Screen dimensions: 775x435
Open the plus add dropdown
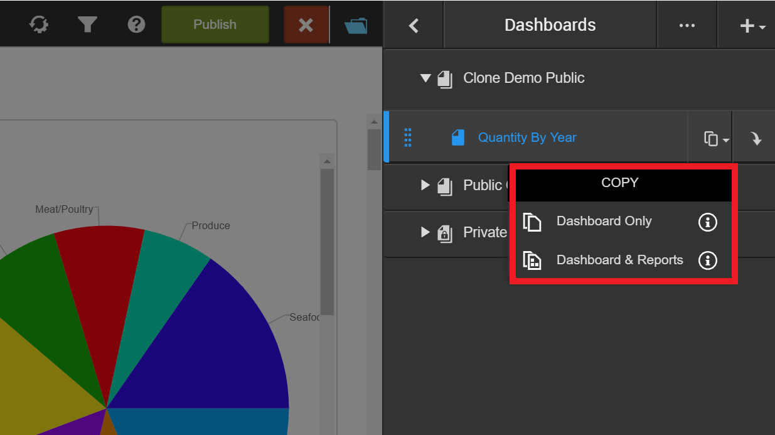pyautogui.click(x=752, y=26)
